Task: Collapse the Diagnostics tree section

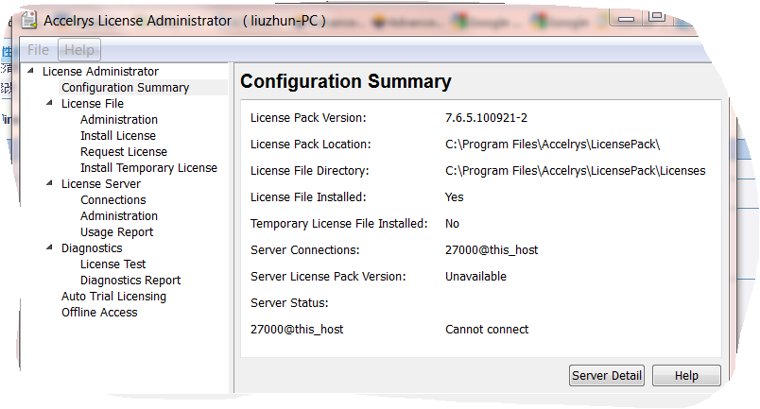Action: point(50,247)
